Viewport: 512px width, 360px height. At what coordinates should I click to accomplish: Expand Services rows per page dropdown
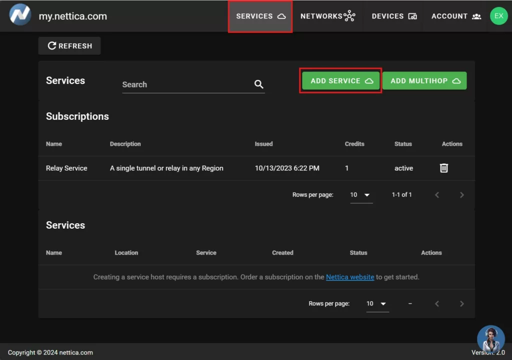(377, 304)
